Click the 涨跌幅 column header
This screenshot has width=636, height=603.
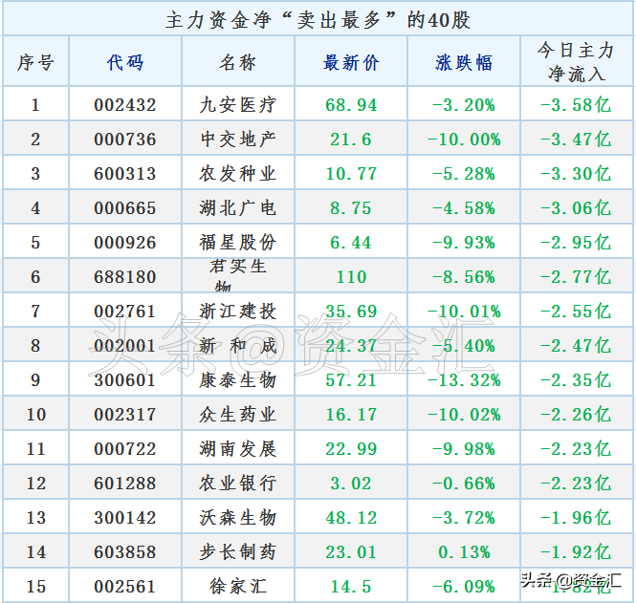[x=464, y=63]
